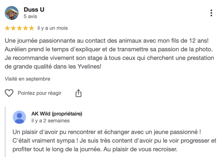Toggle the heart reaction icon
The height and width of the screenshot is (162, 223).
(x=9, y=93)
